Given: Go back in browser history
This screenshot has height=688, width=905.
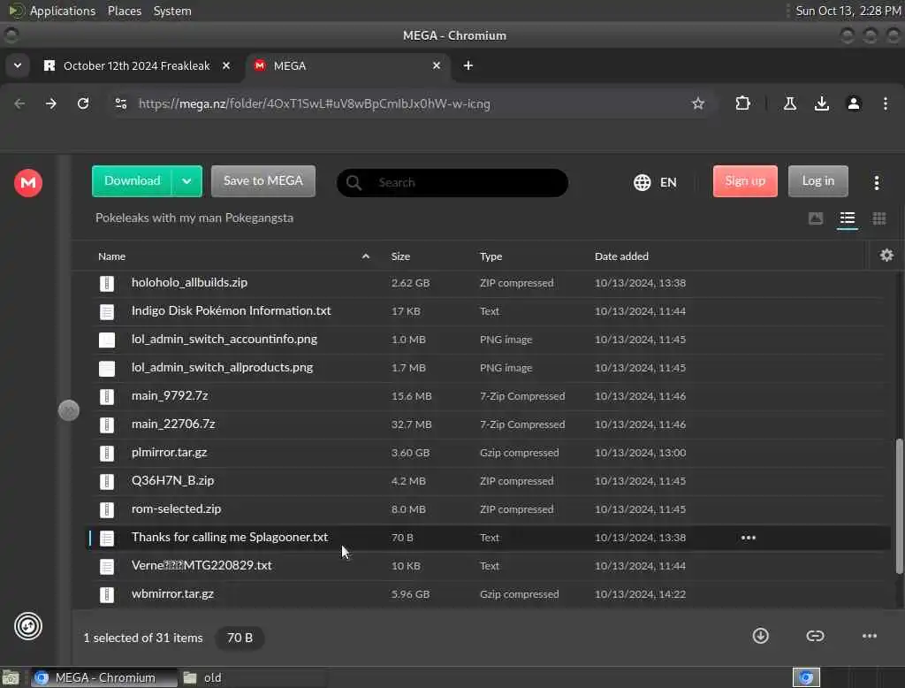Looking at the screenshot, I should (x=19, y=104).
